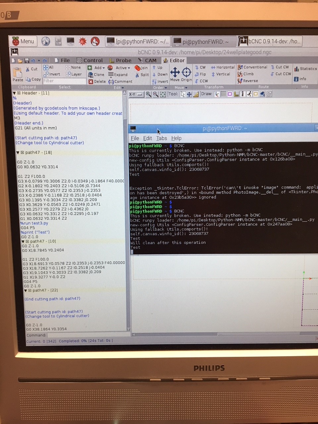The height and width of the screenshot is (424, 318).
Task: Launch the web browser globe icon
Action: (46, 41)
